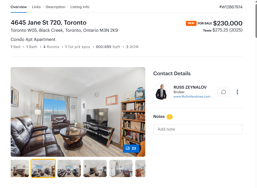
Task: Select the first living room thumbnail
Action: [x=20, y=168]
